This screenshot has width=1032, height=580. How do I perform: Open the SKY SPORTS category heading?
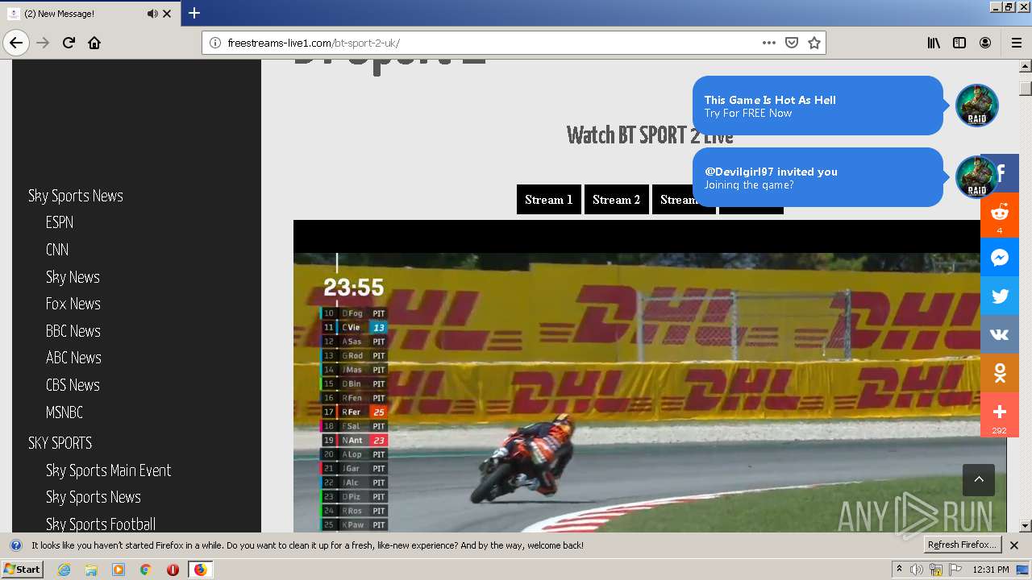60,443
